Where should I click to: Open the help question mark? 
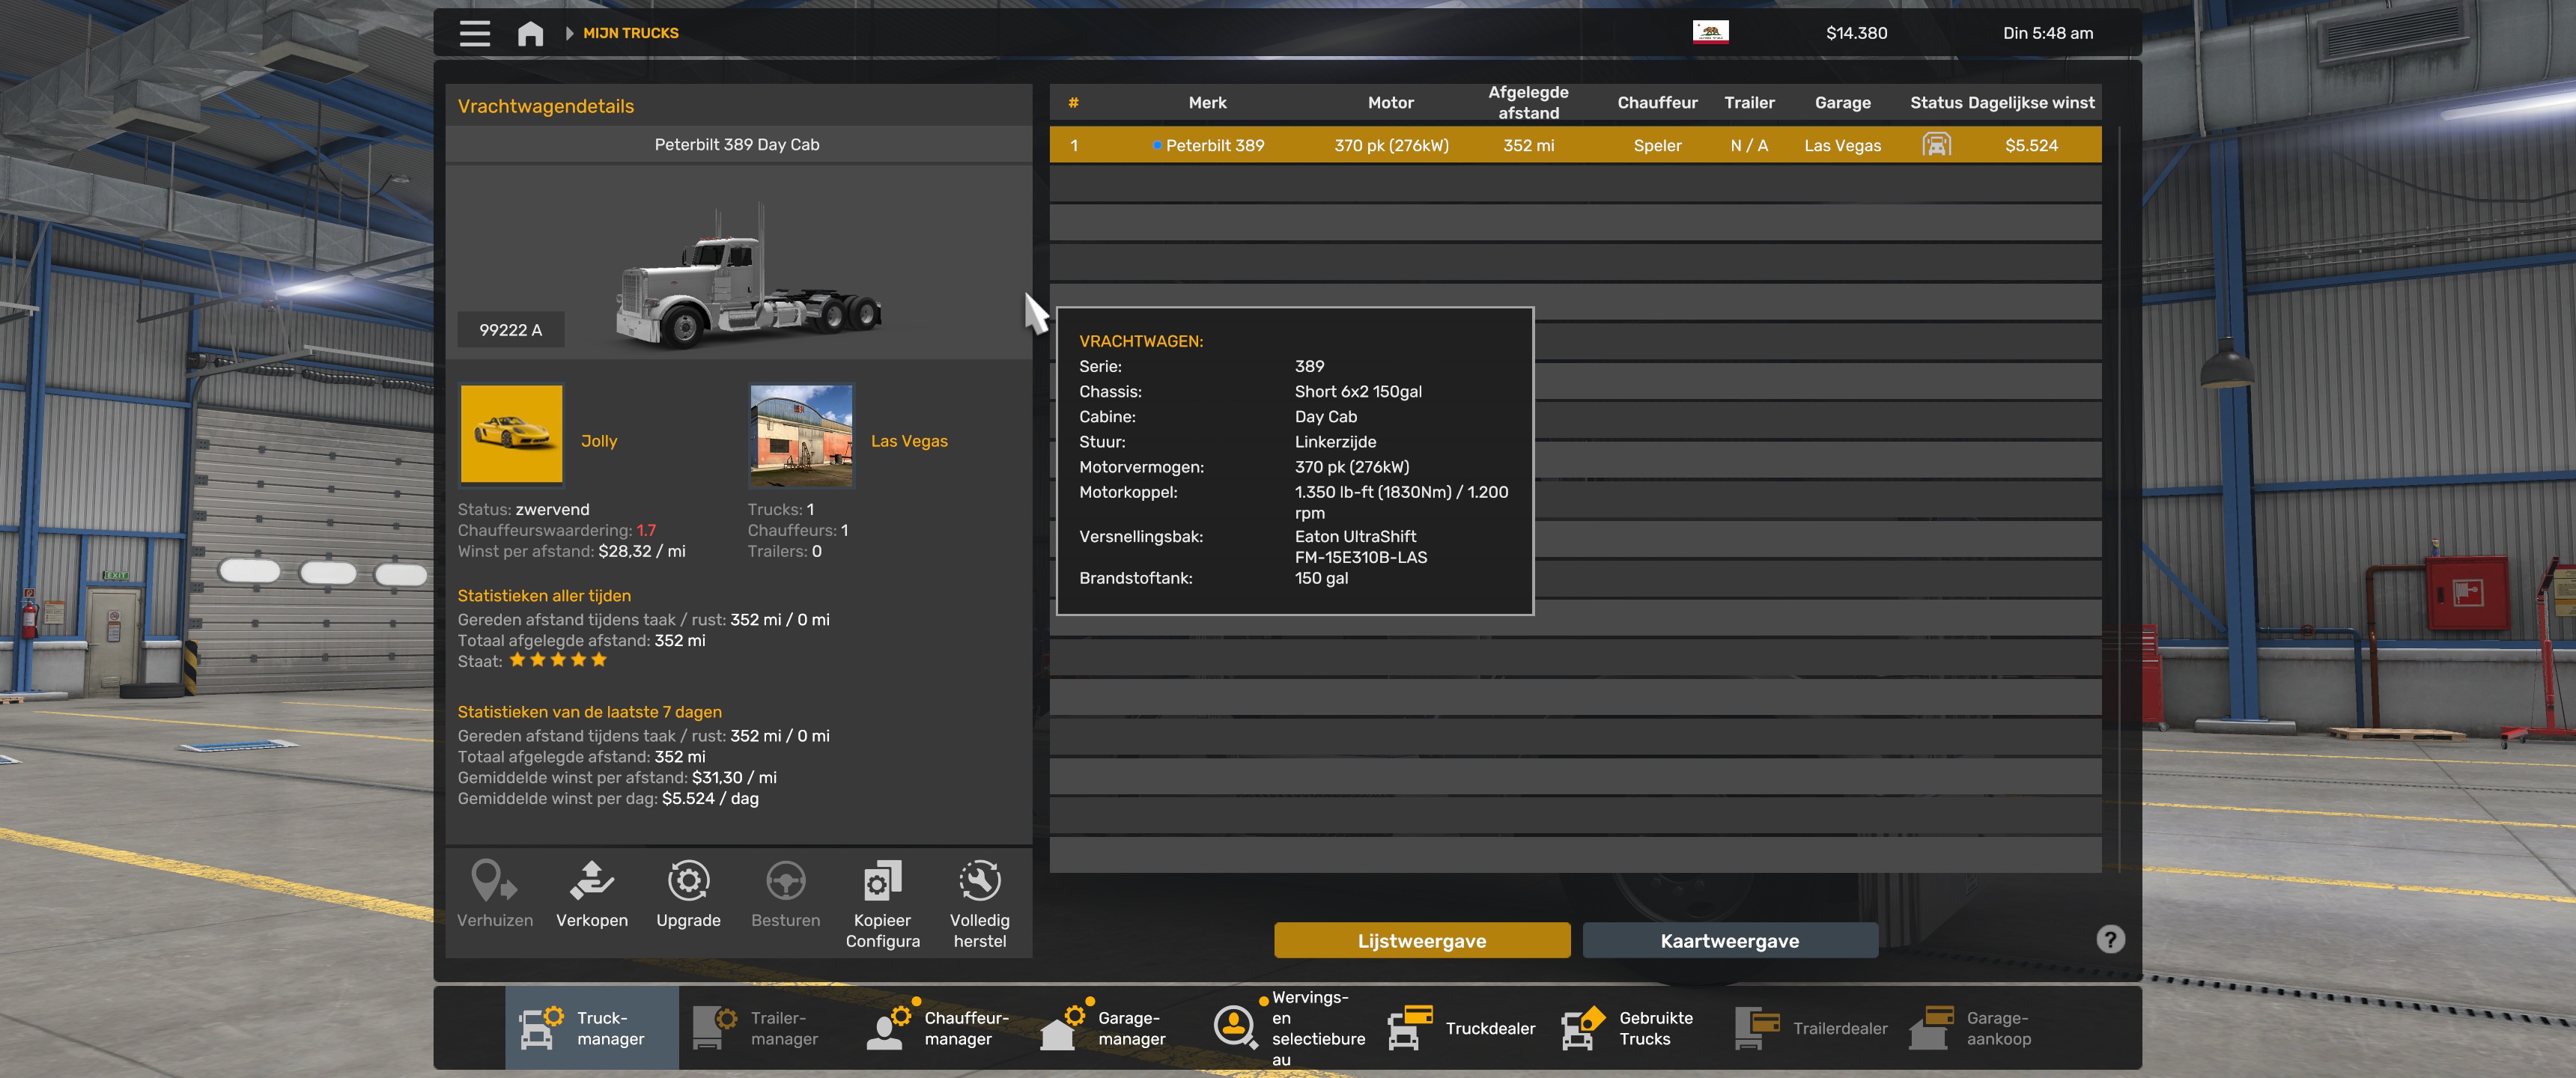2110,939
